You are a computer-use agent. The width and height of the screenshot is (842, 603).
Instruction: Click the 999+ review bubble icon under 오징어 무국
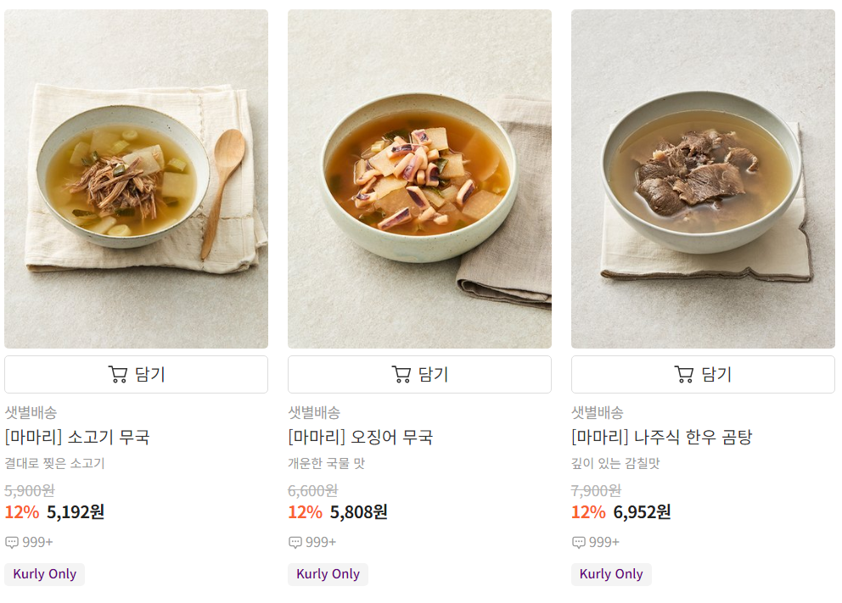coord(295,542)
